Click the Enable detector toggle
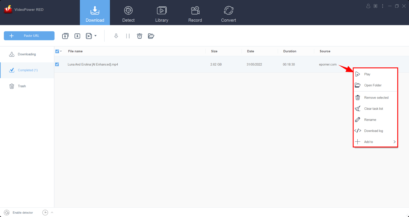 tap(19, 213)
